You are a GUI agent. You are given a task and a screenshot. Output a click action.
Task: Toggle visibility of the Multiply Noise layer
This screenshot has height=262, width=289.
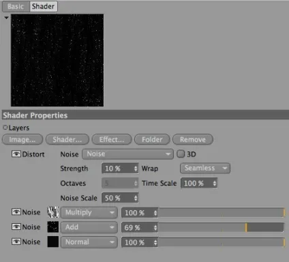point(16,212)
